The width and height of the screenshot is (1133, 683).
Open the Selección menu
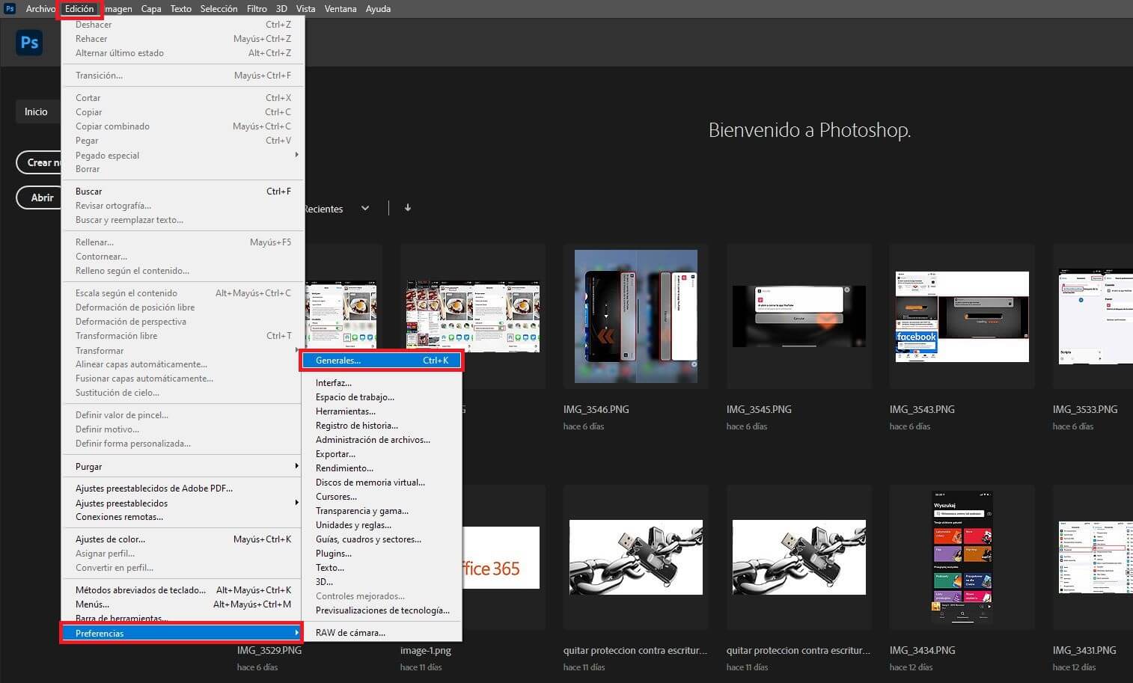click(219, 9)
